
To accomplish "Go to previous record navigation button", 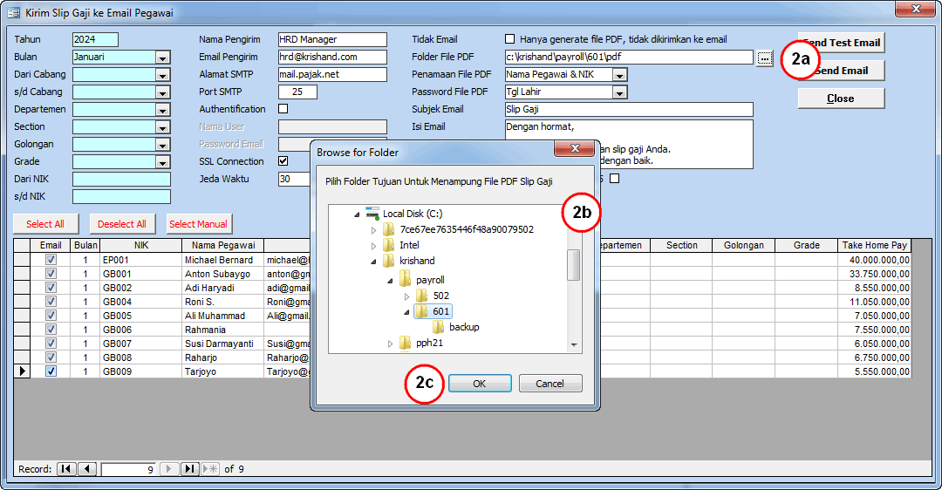I will point(87,469).
